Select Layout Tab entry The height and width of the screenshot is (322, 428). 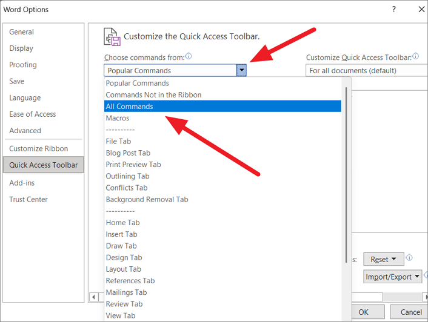coord(222,269)
